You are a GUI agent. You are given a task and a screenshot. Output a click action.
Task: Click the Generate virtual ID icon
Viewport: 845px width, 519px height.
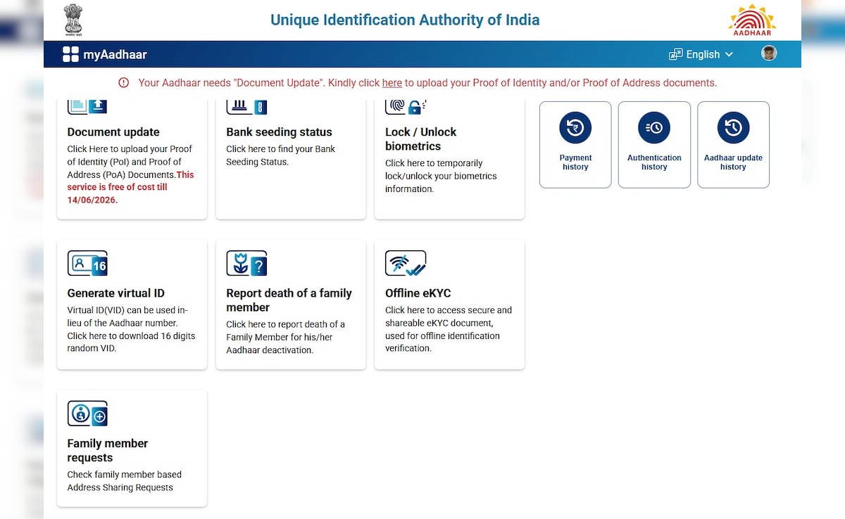[x=87, y=264]
